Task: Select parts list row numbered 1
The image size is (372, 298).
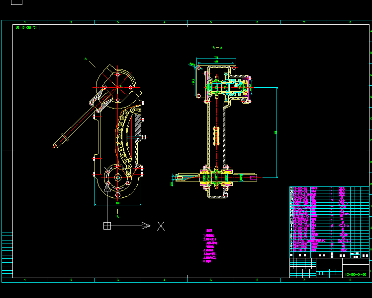Action: (x=329, y=250)
